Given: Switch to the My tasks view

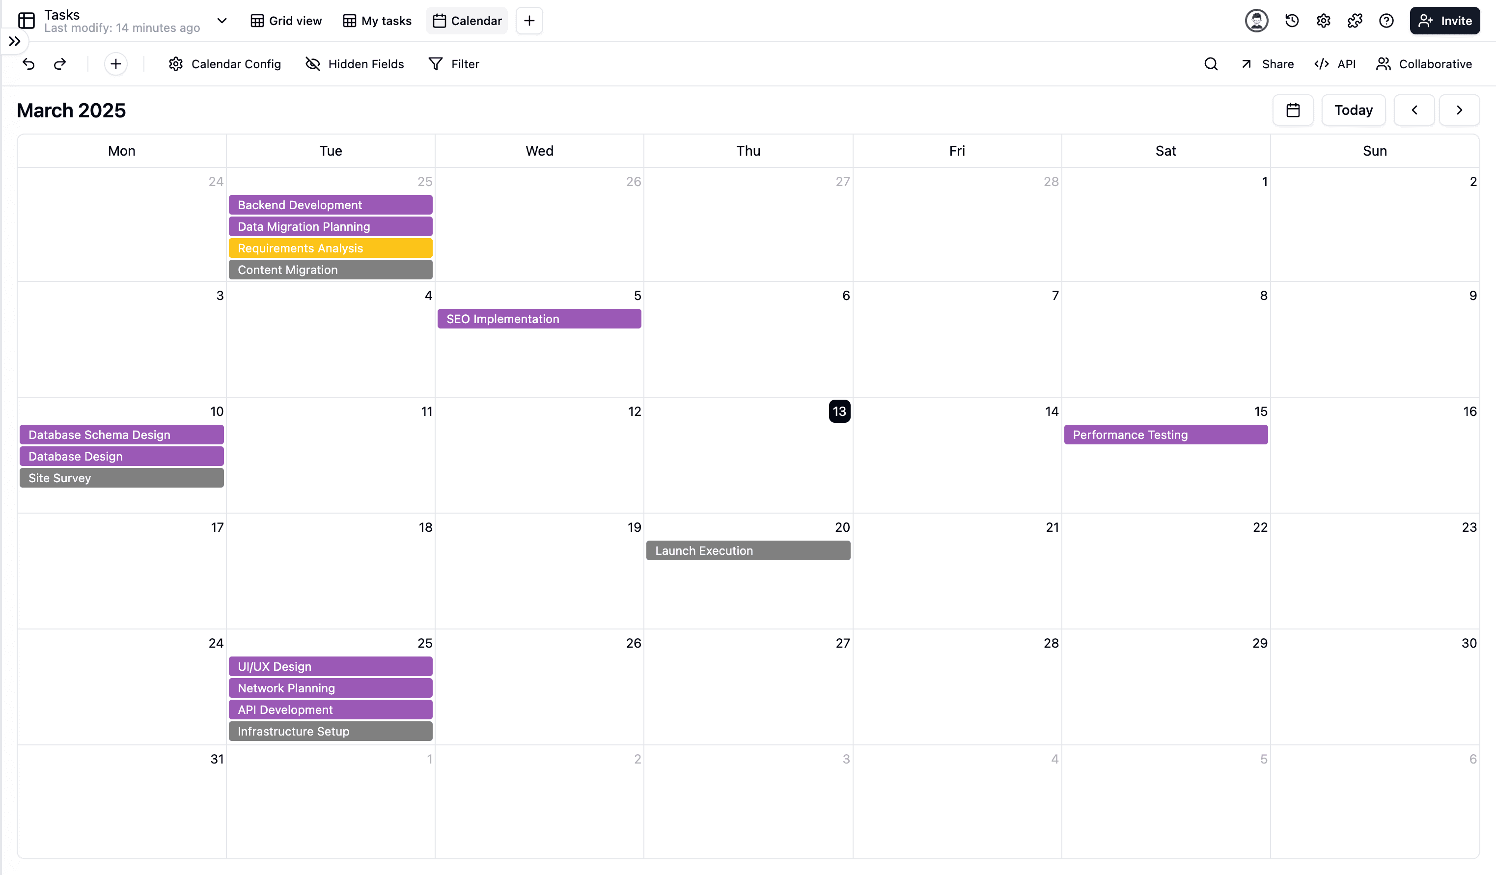Looking at the screenshot, I should click(376, 20).
